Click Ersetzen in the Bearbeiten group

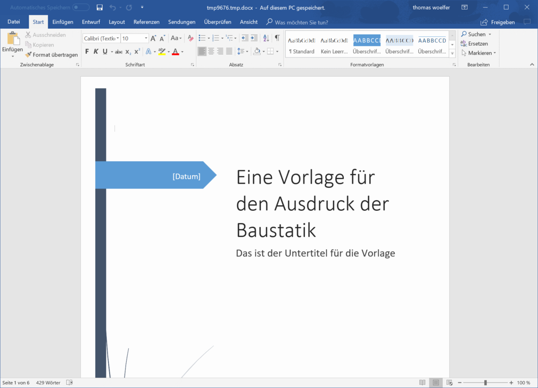click(x=477, y=44)
